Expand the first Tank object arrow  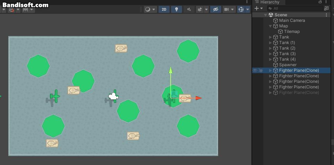(x=271, y=37)
